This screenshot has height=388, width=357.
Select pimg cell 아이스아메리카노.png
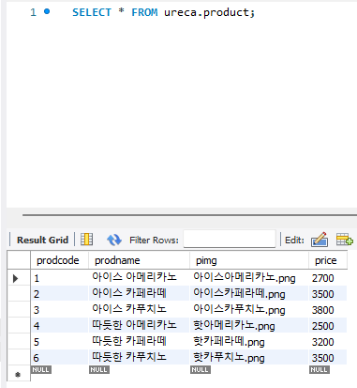pos(249,278)
